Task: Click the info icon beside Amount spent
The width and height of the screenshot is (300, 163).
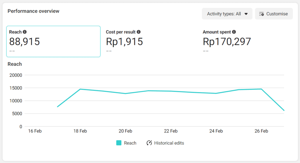Action: click(x=234, y=32)
